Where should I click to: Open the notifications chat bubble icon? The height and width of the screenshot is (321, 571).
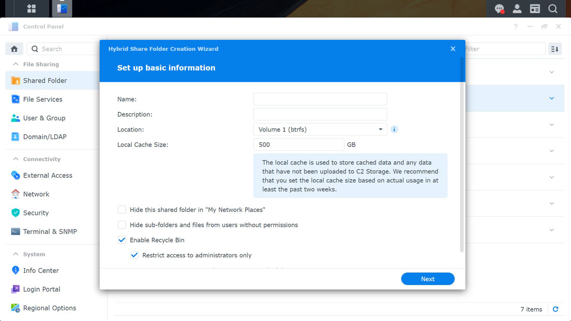(499, 9)
